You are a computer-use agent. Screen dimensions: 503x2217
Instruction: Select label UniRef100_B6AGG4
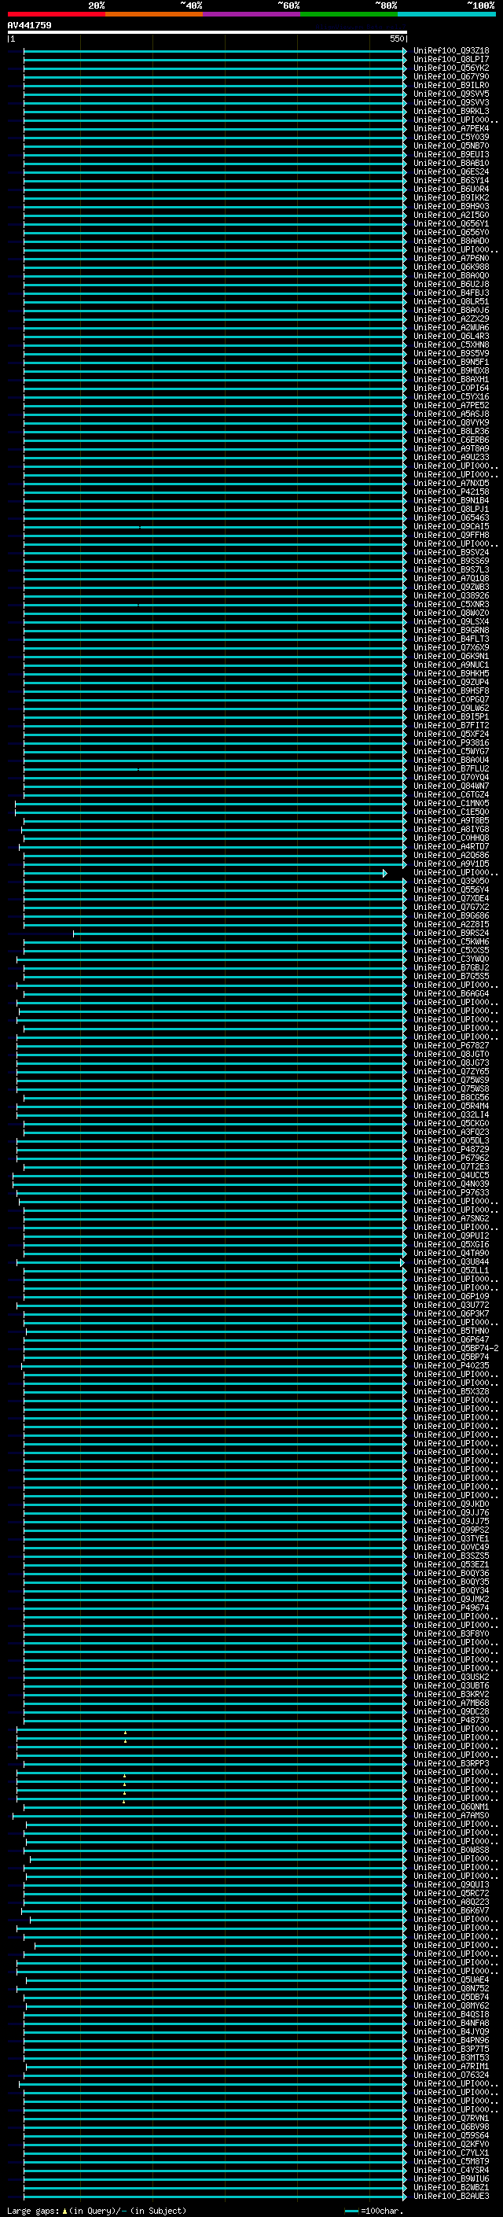coord(450,994)
